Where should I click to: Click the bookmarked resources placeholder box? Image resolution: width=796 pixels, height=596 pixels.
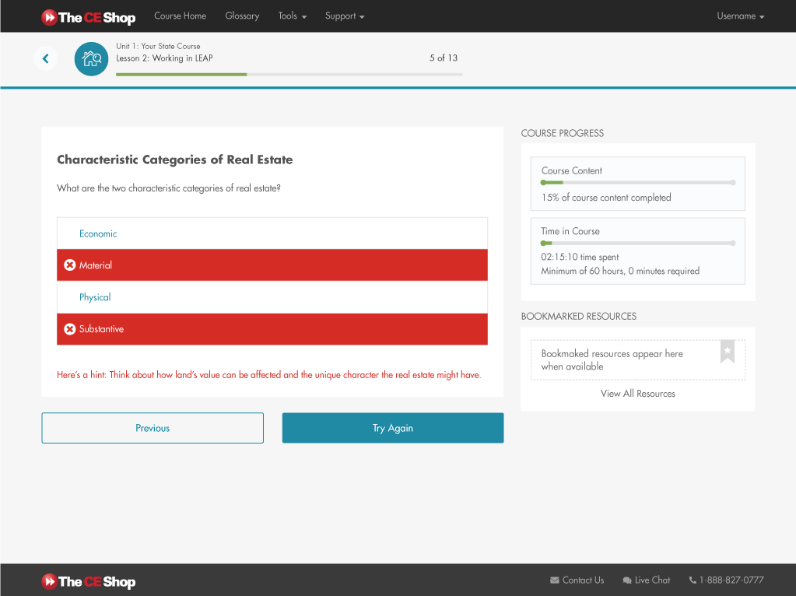637,360
